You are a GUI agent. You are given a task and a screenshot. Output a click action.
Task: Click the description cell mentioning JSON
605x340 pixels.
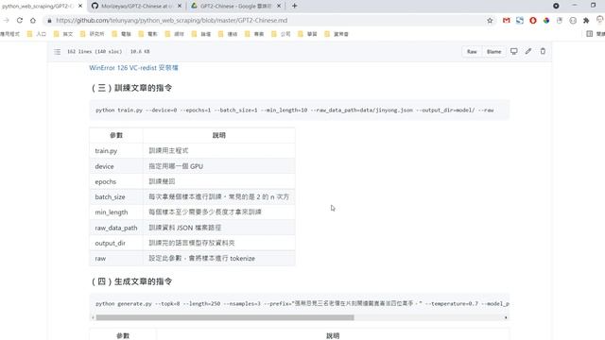tap(219, 228)
